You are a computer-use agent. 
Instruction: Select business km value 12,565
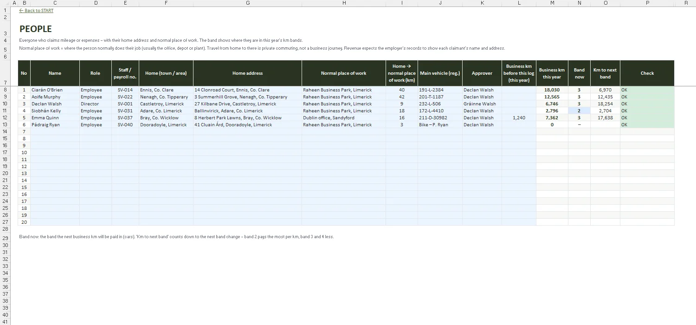coord(552,97)
